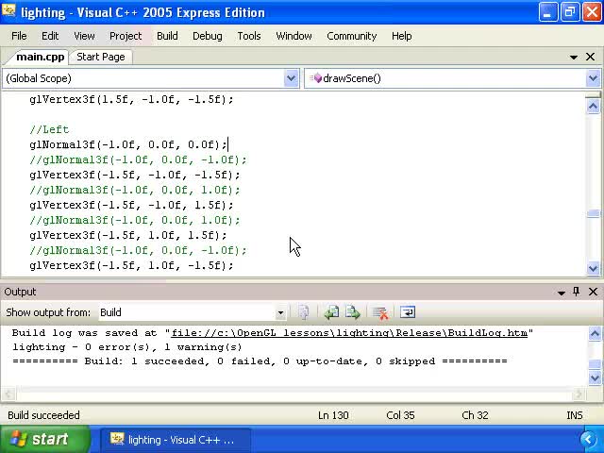The height and width of the screenshot is (453, 604).
Task: Click the 'Build succeeded' status bar text
Action: click(43, 415)
